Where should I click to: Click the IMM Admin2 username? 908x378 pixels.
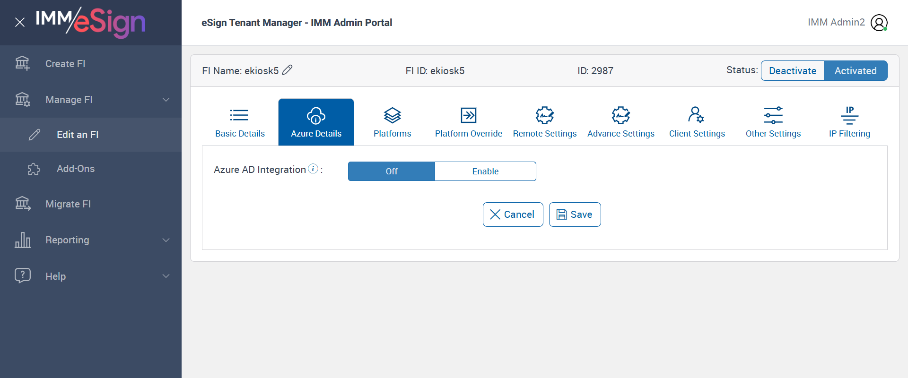[x=836, y=22]
